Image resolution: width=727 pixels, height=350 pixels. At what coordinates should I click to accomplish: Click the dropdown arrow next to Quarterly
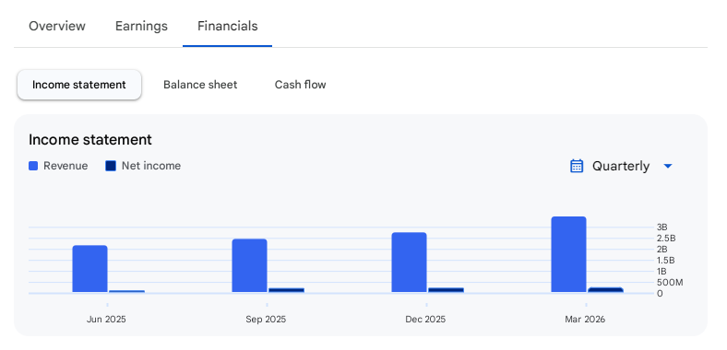tap(668, 166)
